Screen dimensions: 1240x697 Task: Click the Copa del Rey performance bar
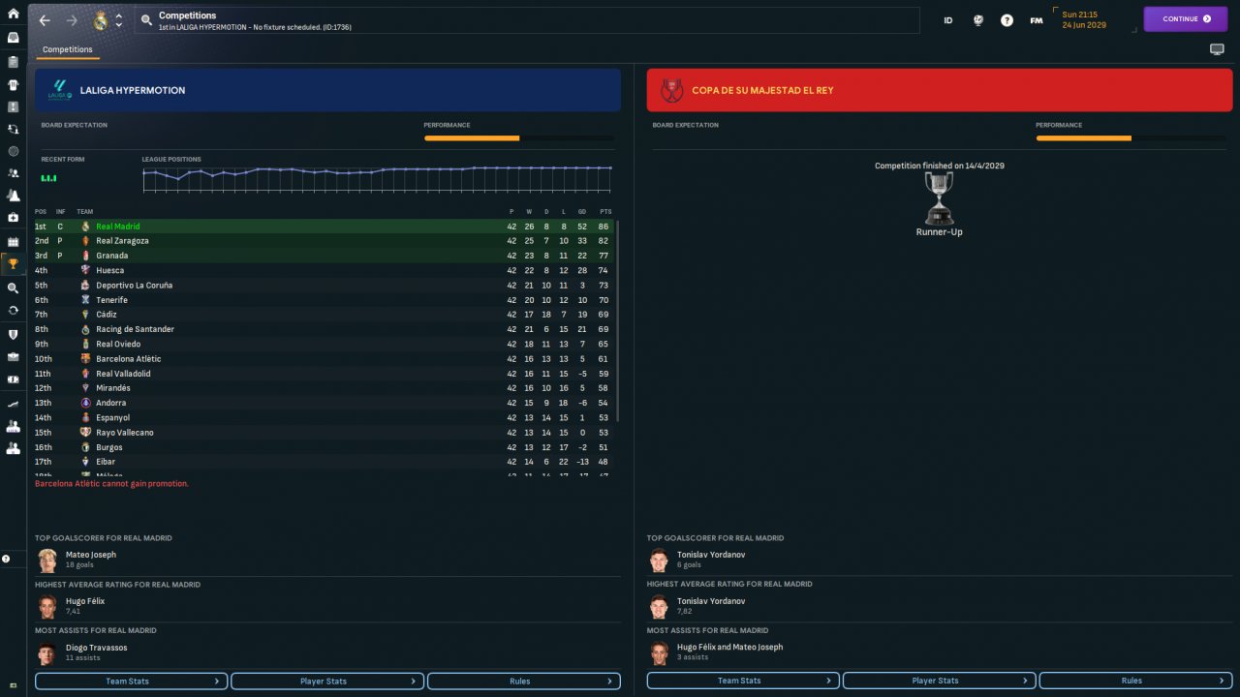tap(1131, 138)
